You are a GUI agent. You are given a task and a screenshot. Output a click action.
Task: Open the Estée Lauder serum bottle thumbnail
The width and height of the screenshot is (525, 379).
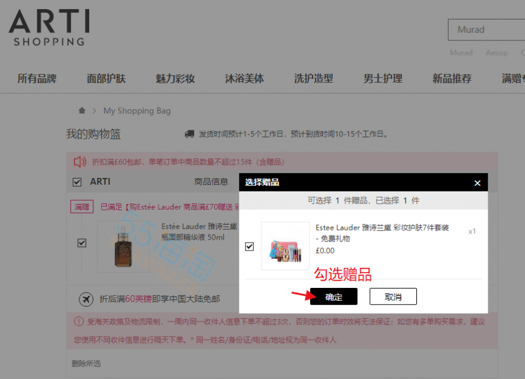[x=123, y=246]
